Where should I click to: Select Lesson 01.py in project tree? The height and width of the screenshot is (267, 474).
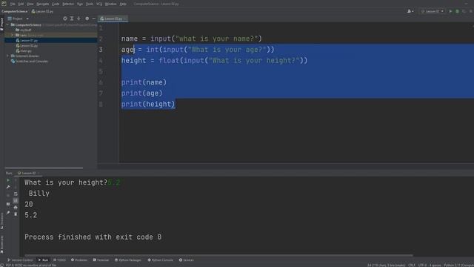pyautogui.click(x=27, y=40)
